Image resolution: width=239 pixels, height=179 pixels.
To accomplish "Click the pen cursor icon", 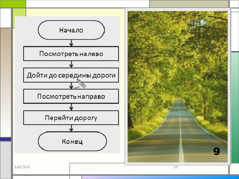I will tap(81, 83).
